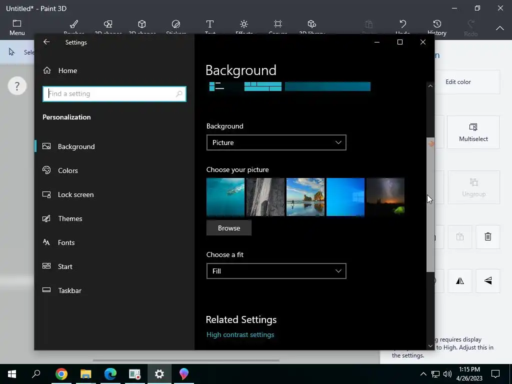Switch to Paint 3D taskbar icon
This screenshot has width=512, height=384.
tap(184, 374)
